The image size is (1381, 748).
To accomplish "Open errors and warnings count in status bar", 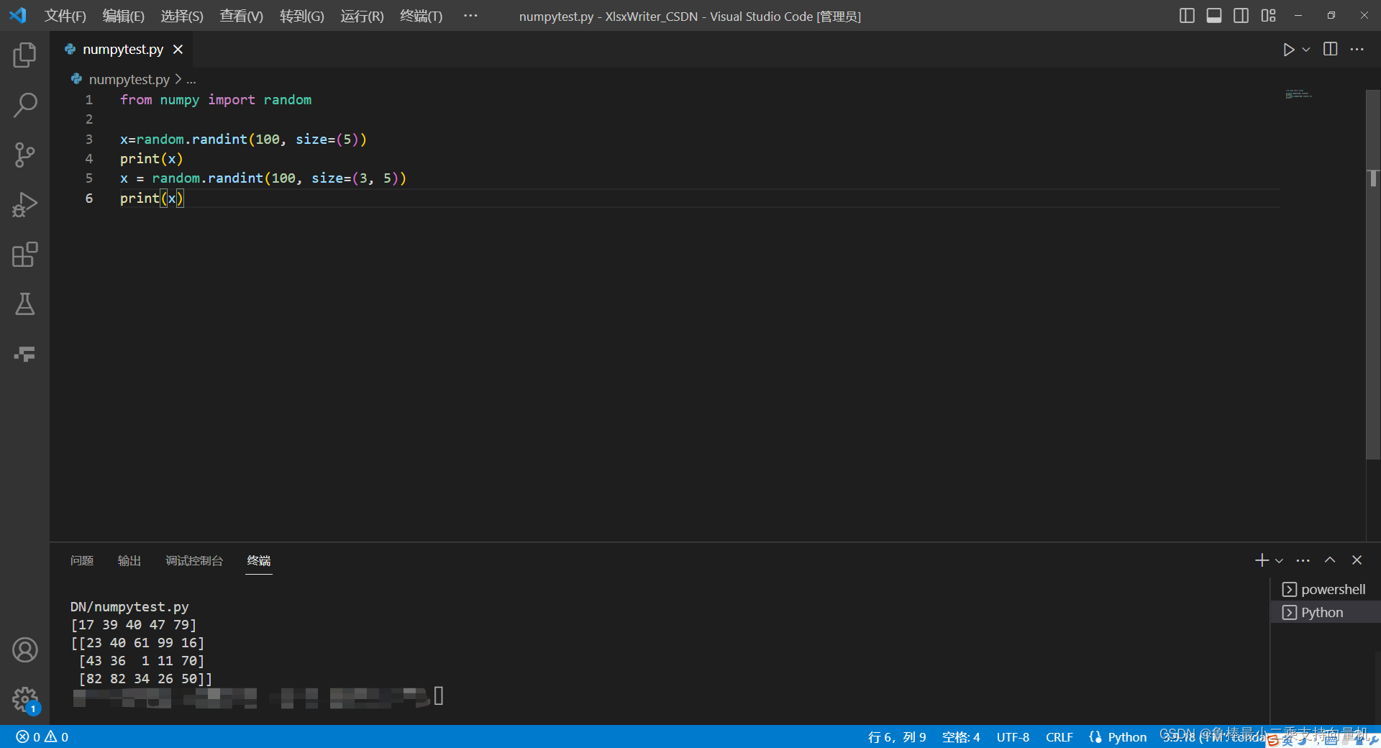I will (42, 737).
